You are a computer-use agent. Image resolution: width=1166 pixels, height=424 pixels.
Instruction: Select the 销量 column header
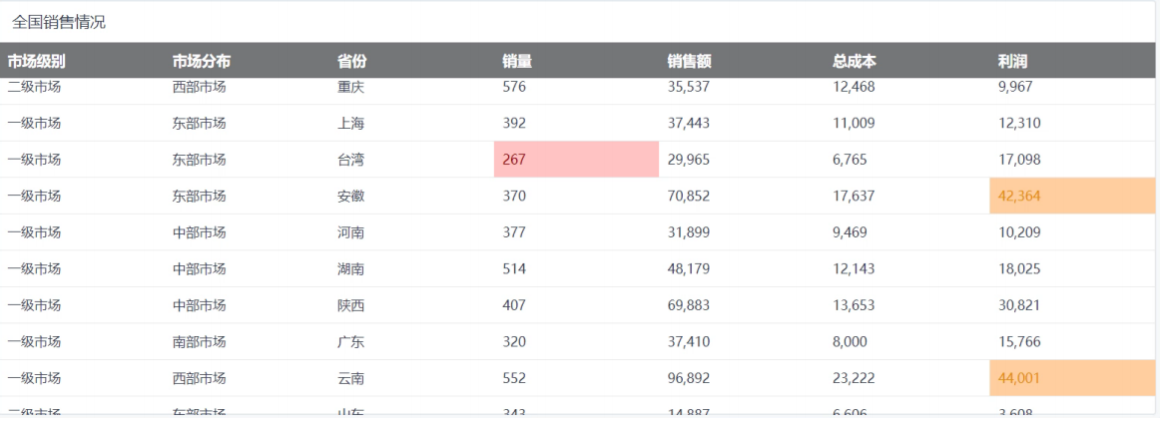(x=517, y=62)
